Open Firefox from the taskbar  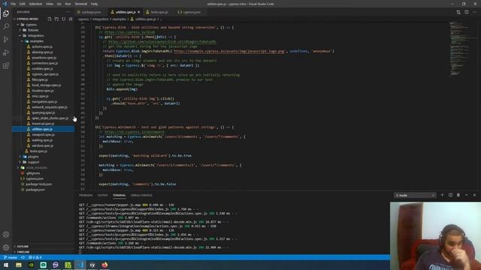pyautogui.click(x=104, y=265)
